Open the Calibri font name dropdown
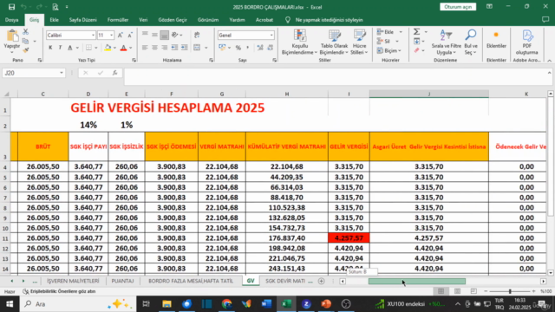555x312 pixels. [93, 35]
